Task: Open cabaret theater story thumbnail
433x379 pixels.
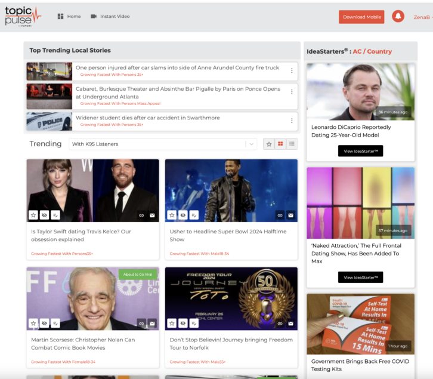Action: pyautogui.click(x=49, y=96)
